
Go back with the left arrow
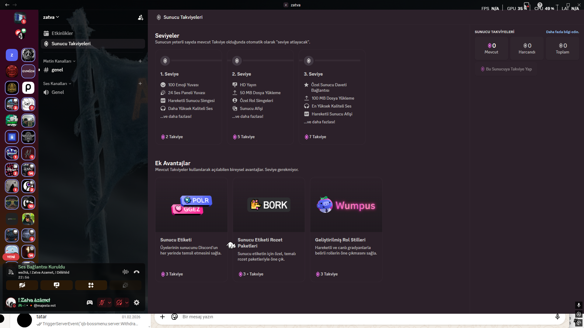click(x=7, y=5)
